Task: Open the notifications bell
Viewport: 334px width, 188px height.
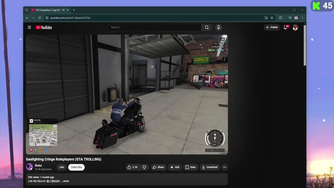Action: tap(285, 27)
